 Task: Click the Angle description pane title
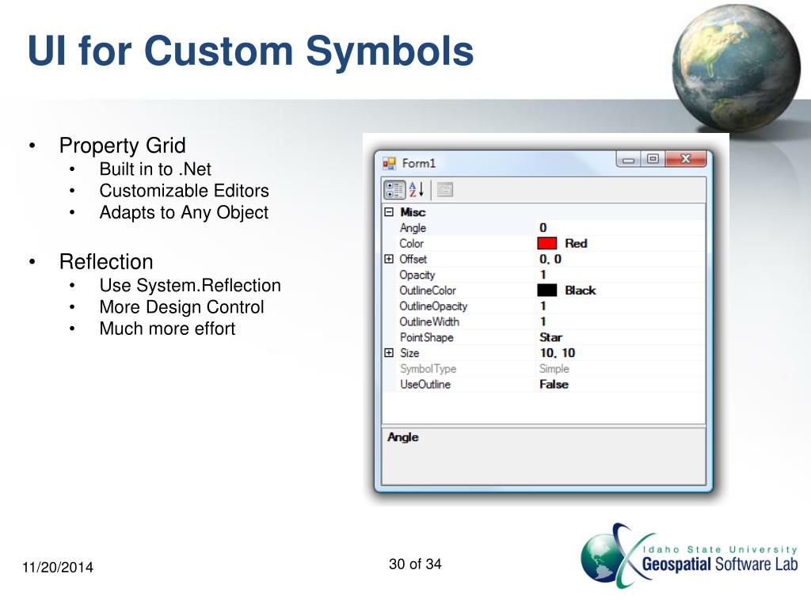click(403, 437)
